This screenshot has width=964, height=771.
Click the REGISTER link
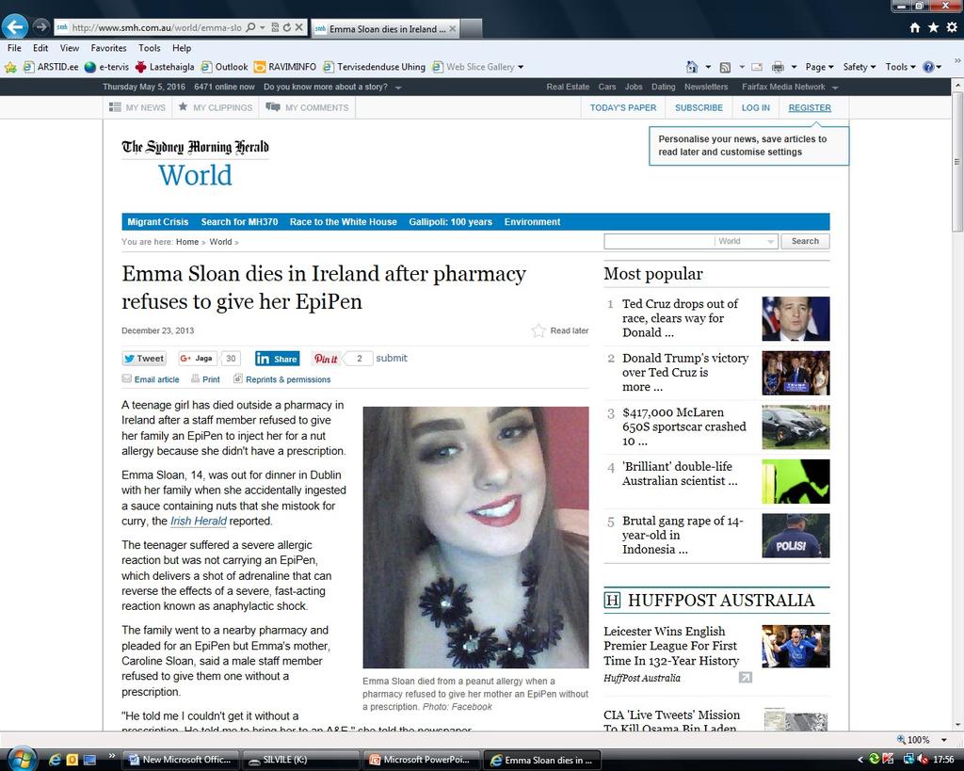810,107
